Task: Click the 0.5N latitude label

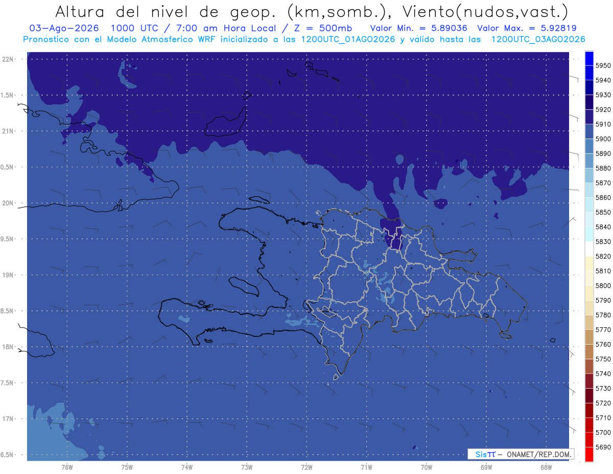Action: (x=7, y=167)
